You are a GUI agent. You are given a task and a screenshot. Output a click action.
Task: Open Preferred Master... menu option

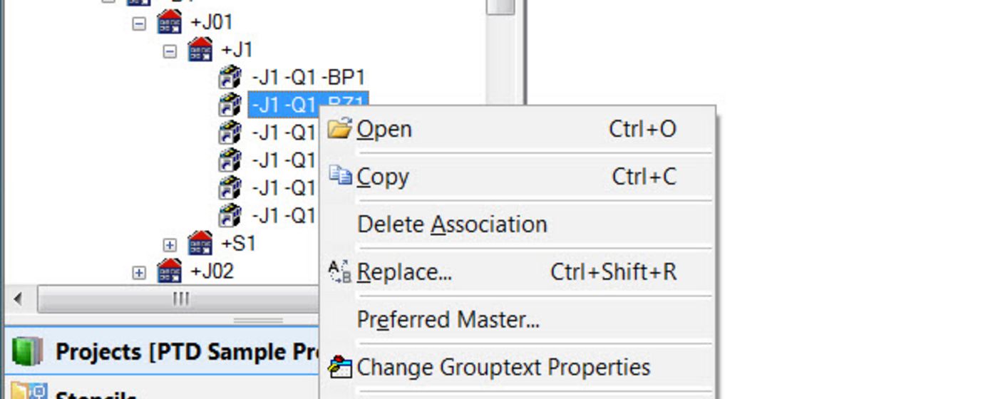coord(448,320)
